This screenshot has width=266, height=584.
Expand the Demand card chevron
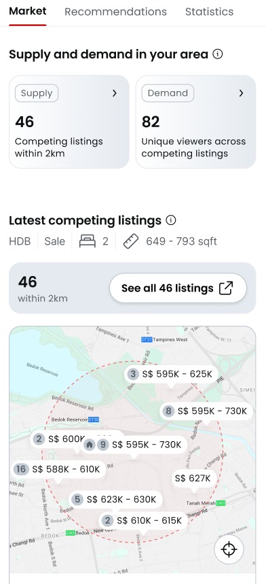(x=241, y=93)
